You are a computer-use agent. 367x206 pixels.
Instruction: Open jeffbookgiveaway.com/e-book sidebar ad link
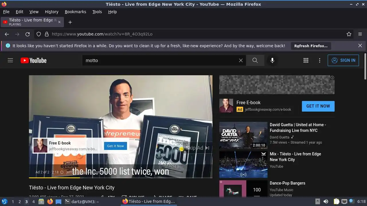coord(268,109)
